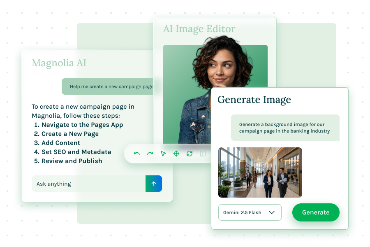Send message with the up-arrow button

(154, 184)
